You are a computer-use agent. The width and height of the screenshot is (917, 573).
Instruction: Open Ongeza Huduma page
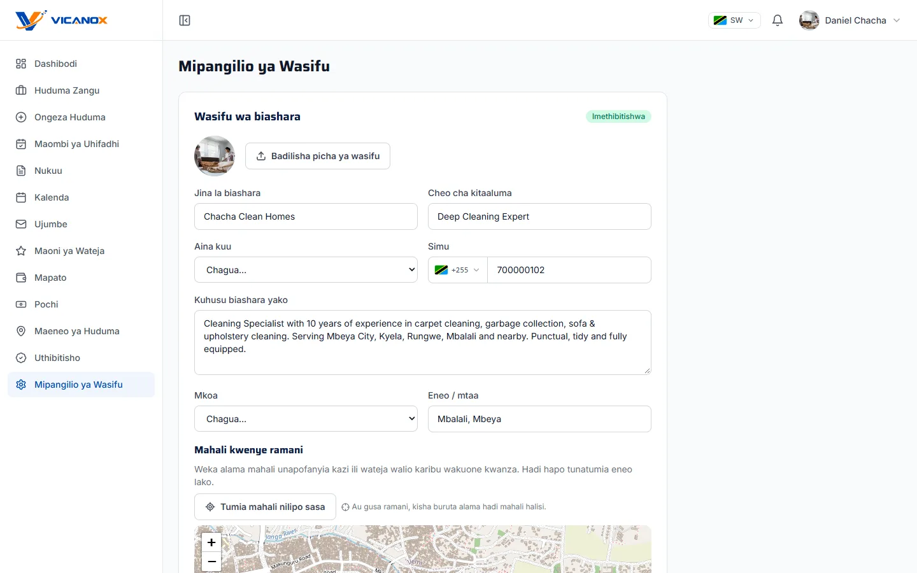coord(82,117)
